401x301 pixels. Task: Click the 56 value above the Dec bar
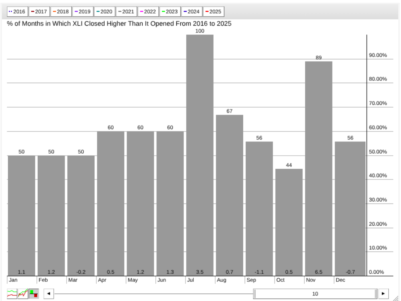click(350, 138)
